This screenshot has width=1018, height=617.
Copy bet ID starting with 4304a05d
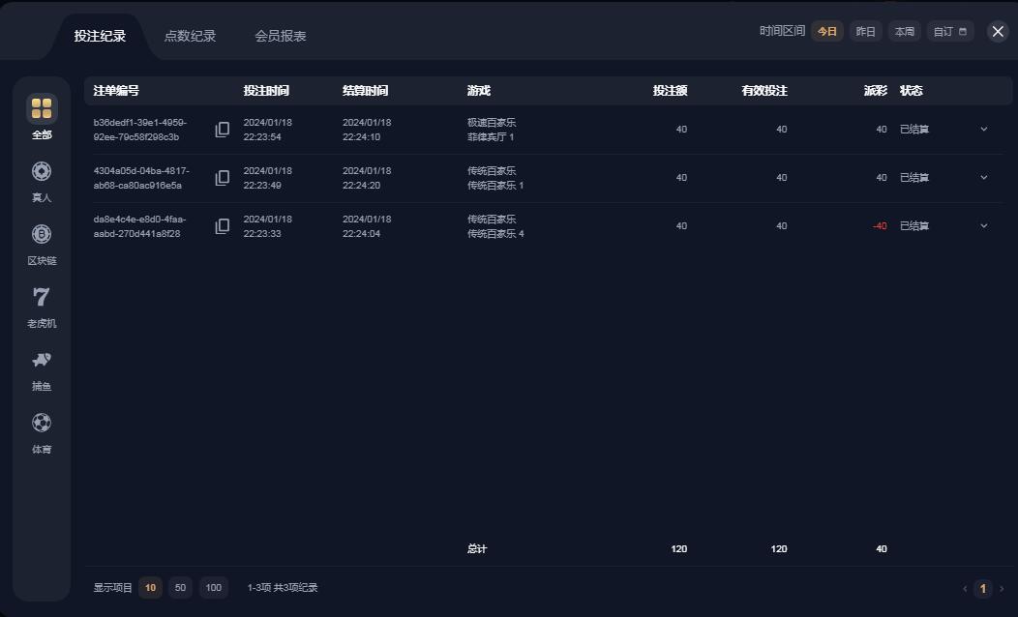pos(222,178)
